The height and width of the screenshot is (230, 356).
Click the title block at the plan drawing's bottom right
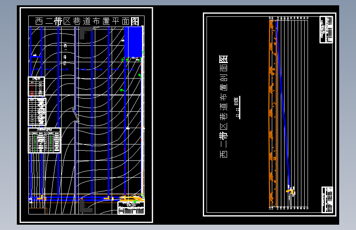click(x=131, y=208)
